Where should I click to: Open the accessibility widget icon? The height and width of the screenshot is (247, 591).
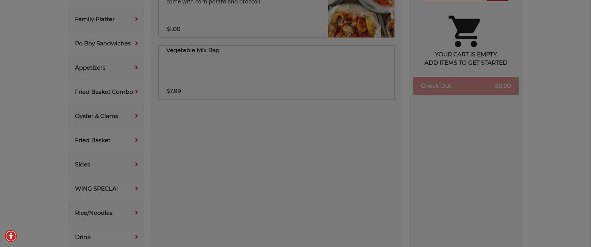[11, 236]
